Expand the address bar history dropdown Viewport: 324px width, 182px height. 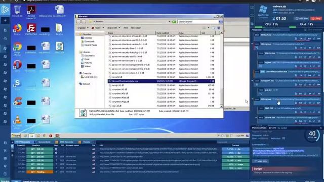(170, 22)
